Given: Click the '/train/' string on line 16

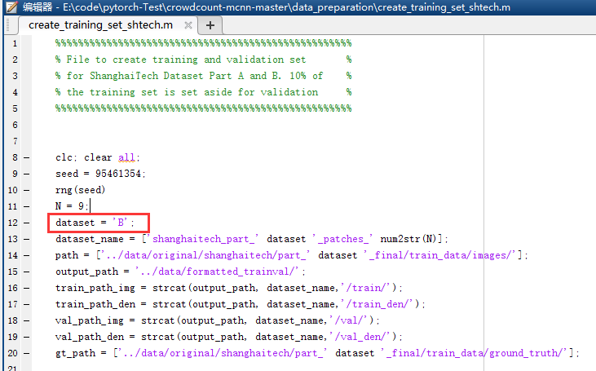Looking at the screenshot, I should tap(365, 288).
